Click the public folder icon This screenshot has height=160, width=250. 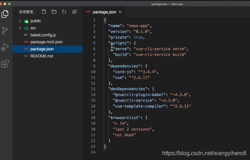click(26, 21)
